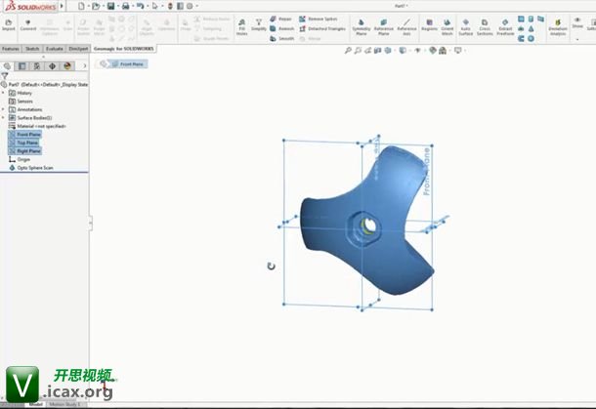
Task: Click the Import tool in the ribbon
Action: 9,25
